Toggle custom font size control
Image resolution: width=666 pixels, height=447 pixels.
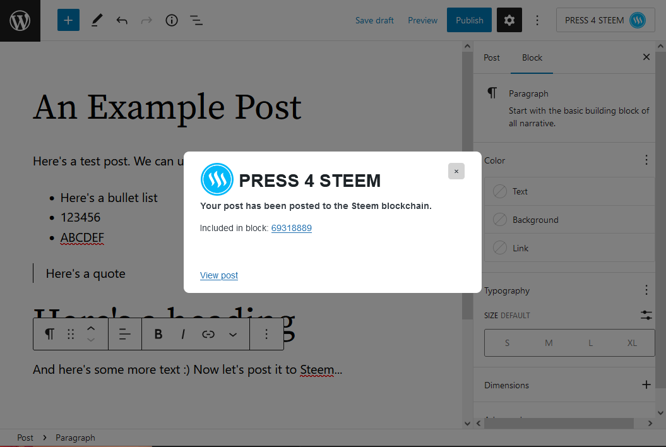[646, 315]
